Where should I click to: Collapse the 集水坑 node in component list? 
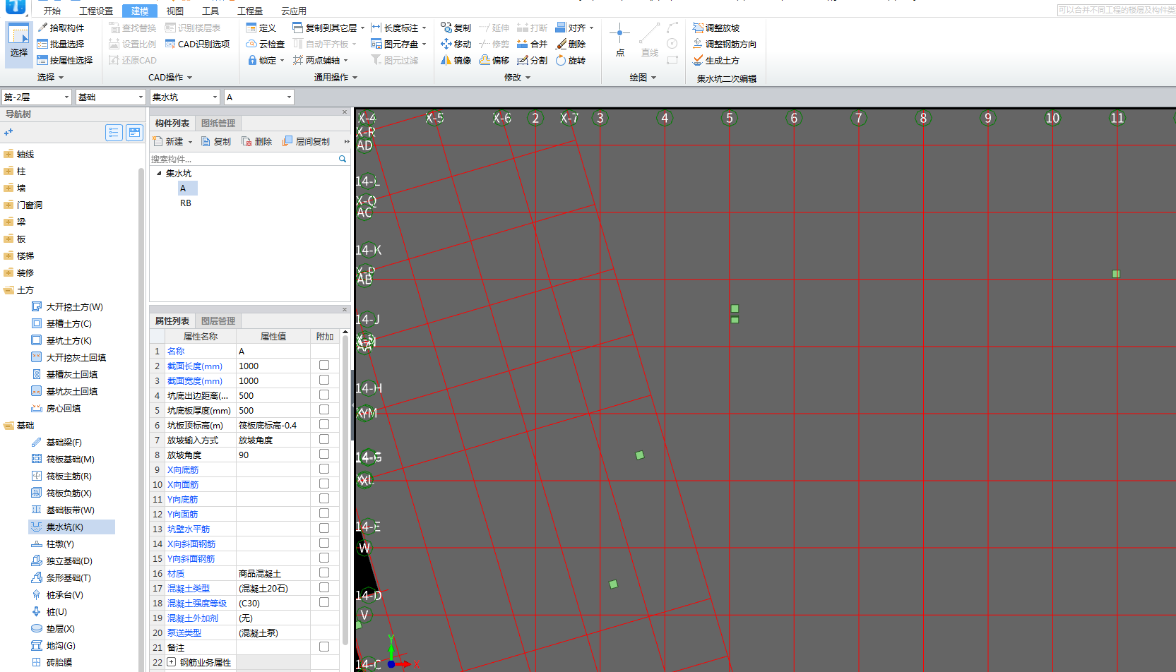(159, 173)
